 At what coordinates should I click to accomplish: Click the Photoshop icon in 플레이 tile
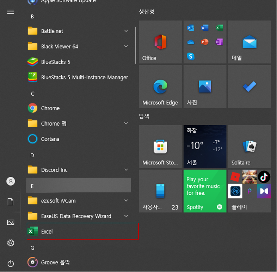pos(235,191)
